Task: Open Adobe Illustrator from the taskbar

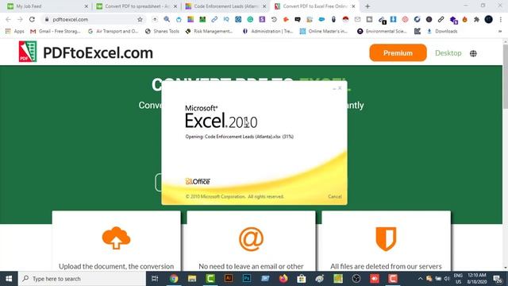Action: tap(229, 279)
